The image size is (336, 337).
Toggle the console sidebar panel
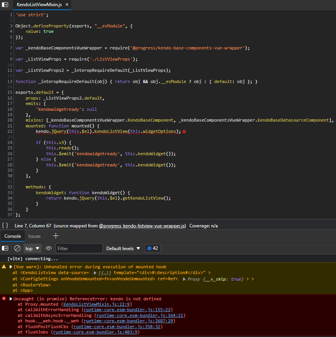pyautogui.click(x=6, y=248)
